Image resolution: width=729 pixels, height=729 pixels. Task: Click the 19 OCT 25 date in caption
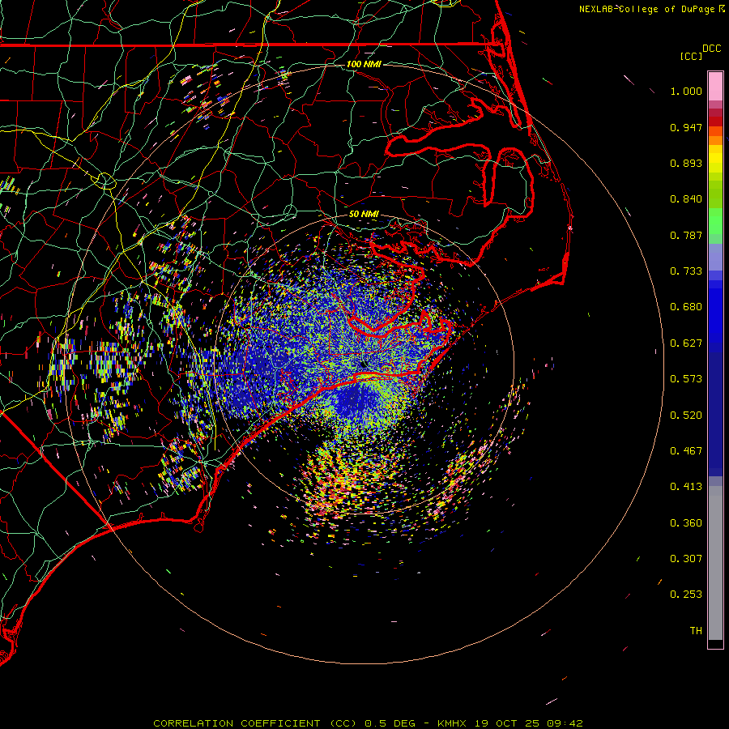coord(507,723)
